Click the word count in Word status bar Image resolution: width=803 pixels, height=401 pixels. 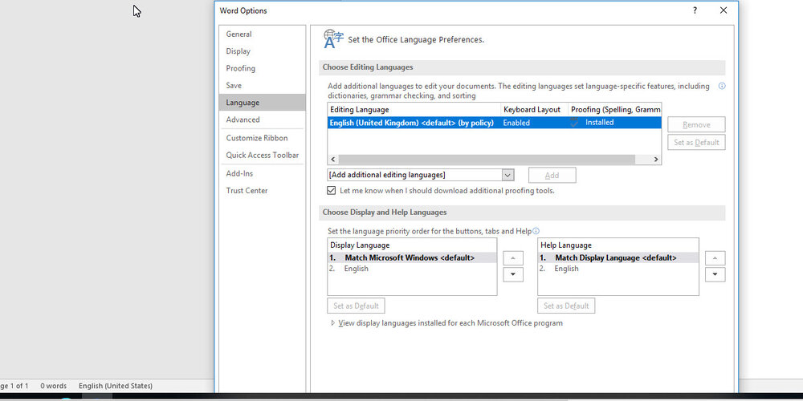point(54,387)
